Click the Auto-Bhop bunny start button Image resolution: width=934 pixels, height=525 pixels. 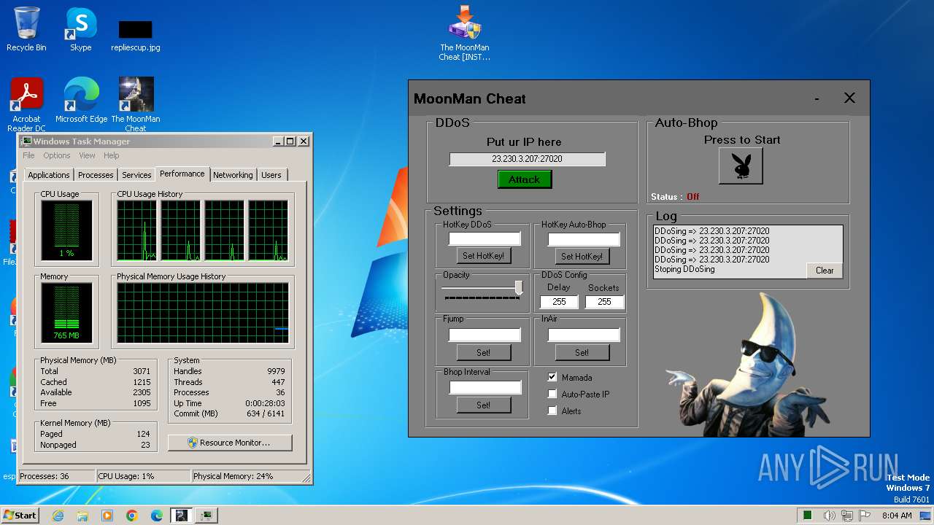click(x=741, y=166)
